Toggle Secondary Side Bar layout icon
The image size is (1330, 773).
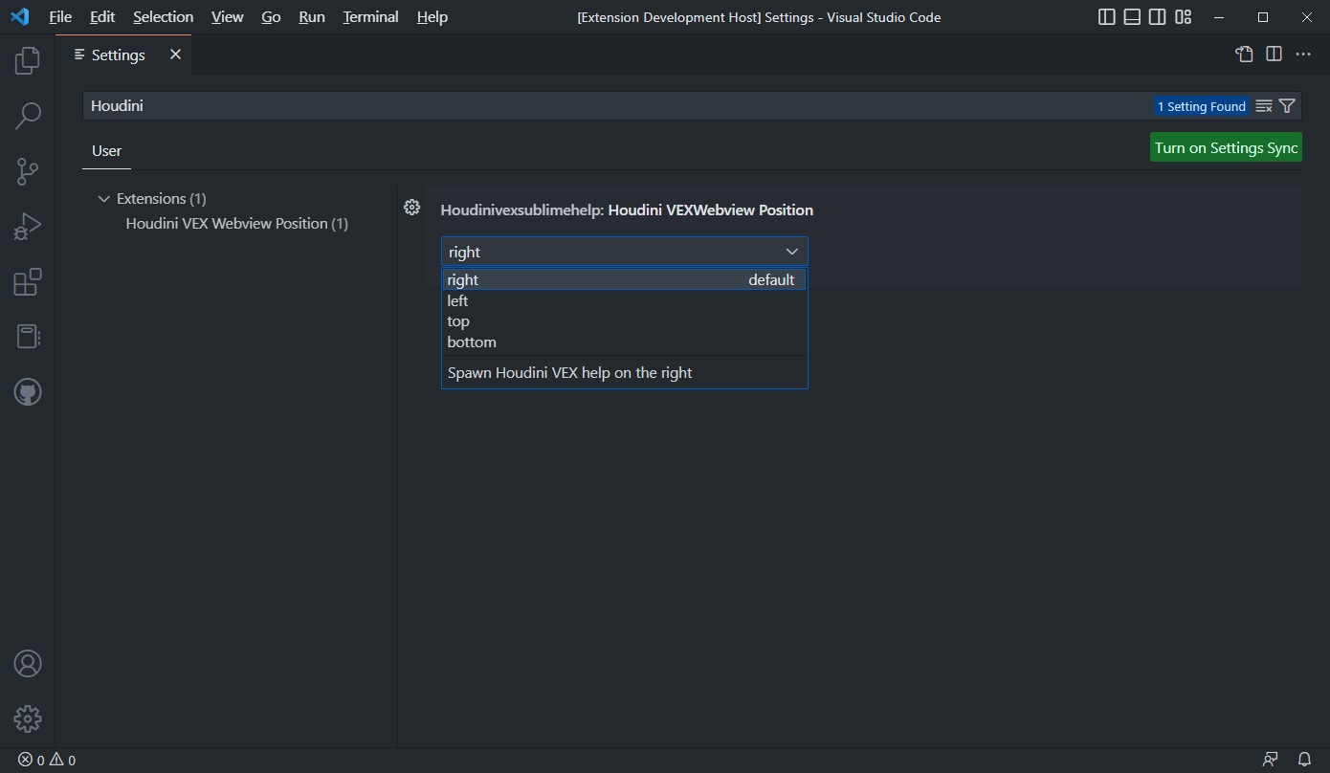tap(1158, 17)
